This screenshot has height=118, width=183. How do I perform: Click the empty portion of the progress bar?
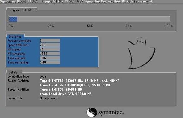[x=94, y=19]
